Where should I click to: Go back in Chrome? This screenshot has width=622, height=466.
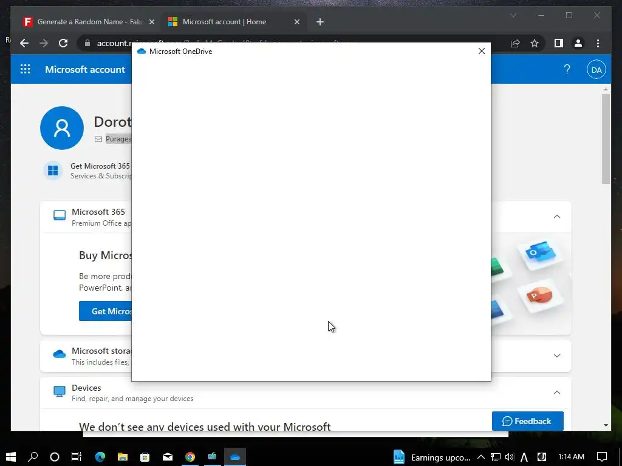point(24,43)
